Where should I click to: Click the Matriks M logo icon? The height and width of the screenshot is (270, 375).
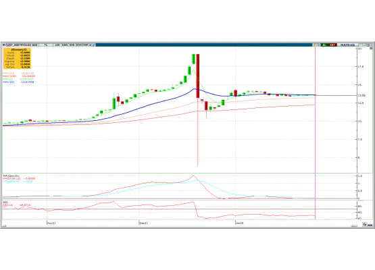4,45
